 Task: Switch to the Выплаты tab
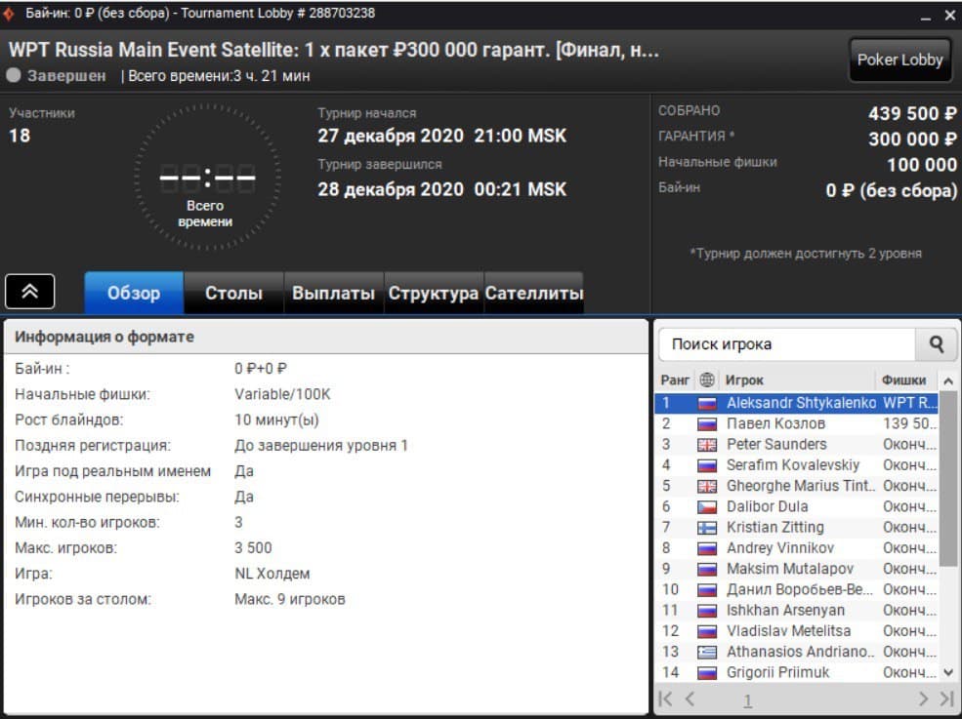tap(333, 293)
